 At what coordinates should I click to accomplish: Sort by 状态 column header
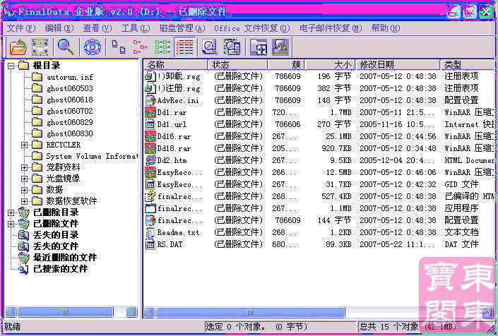[237, 65]
